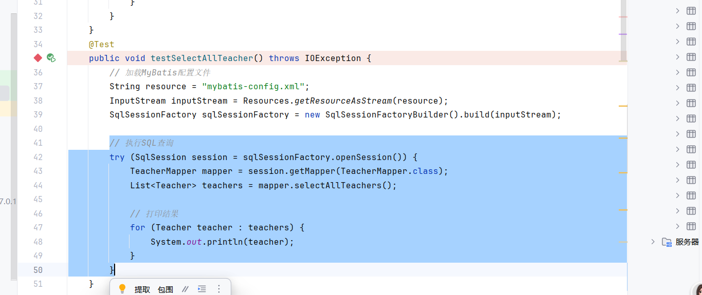Click selectAllTeachers method call
This screenshot has width=702, height=295.
338,185
